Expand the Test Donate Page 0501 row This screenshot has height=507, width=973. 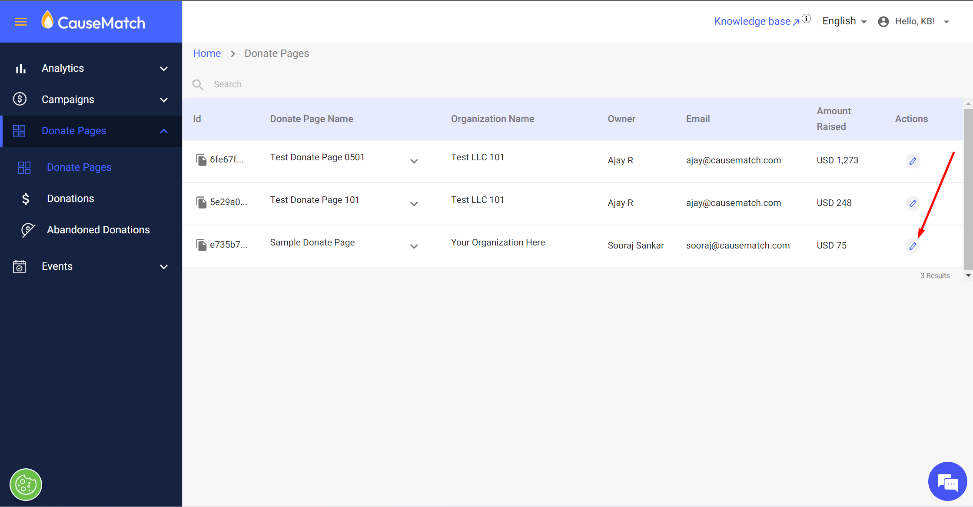pos(414,161)
